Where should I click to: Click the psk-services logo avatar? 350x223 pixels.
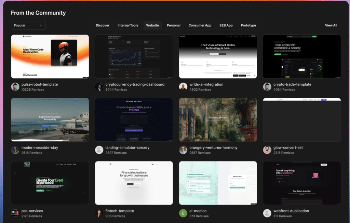click(x=15, y=213)
